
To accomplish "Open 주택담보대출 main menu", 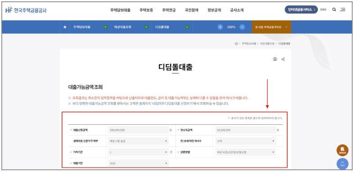I will pyautogui.click(x=120, y=10).
